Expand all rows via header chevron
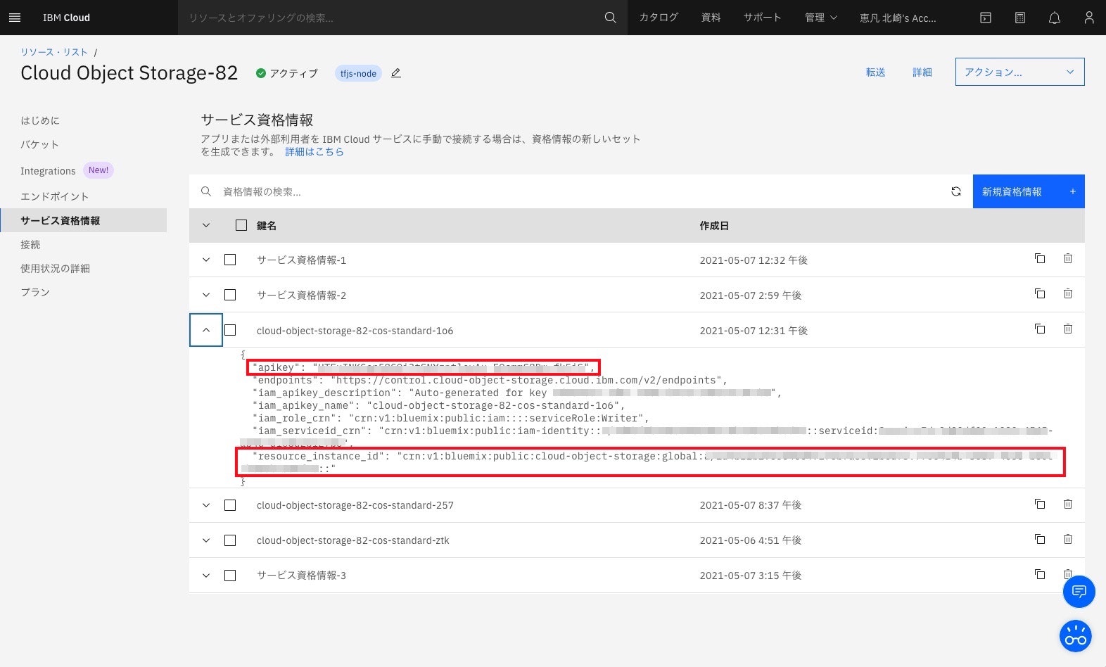The image size is (1106, 667). (206, 225)
